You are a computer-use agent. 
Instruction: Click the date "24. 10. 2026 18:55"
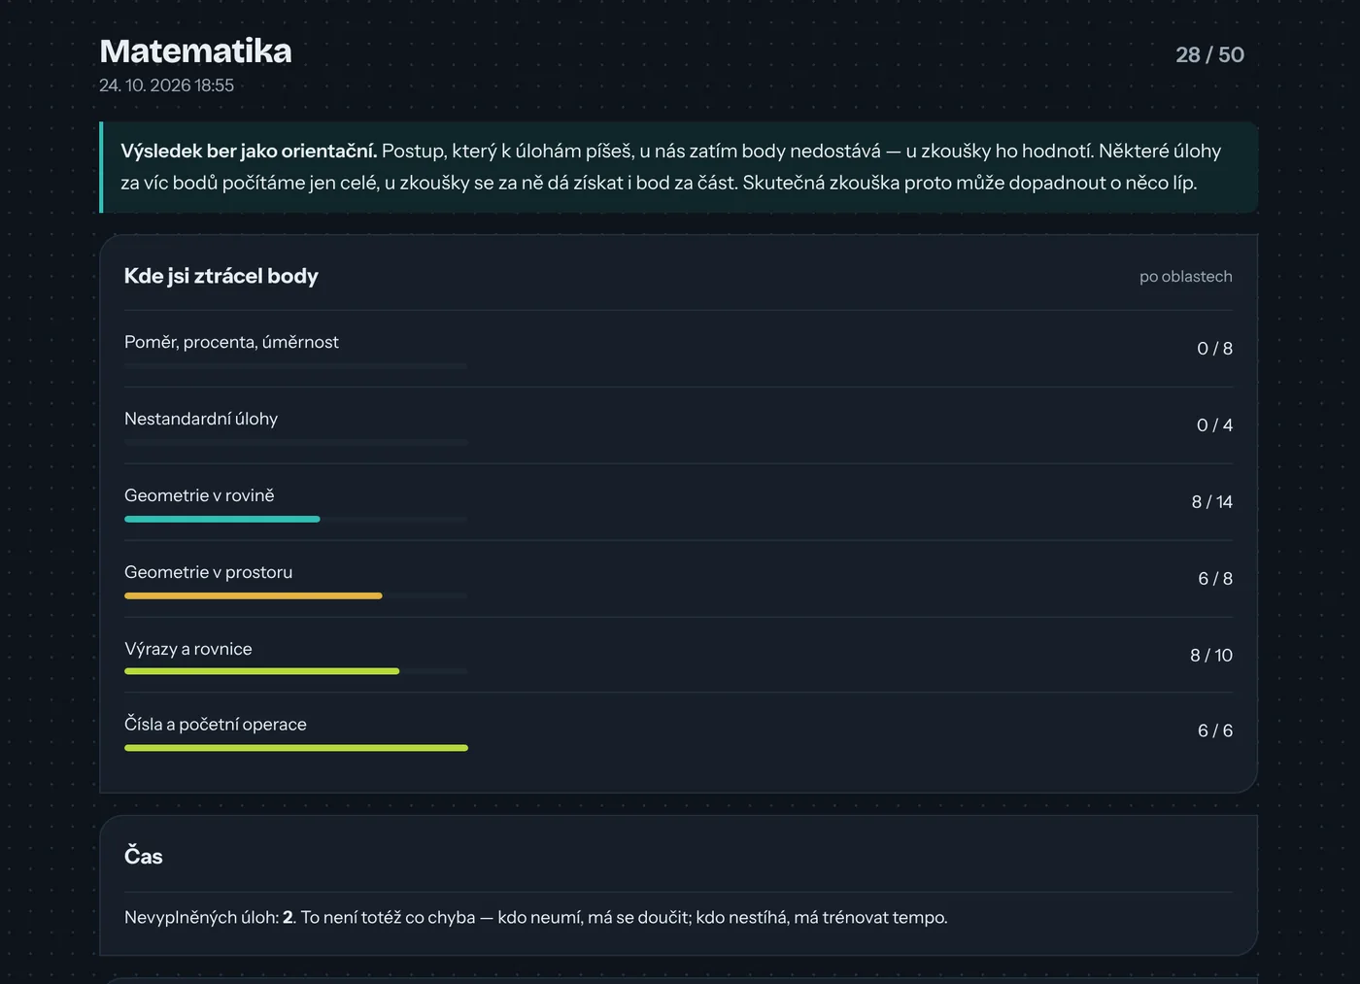[x=166, y=85]
